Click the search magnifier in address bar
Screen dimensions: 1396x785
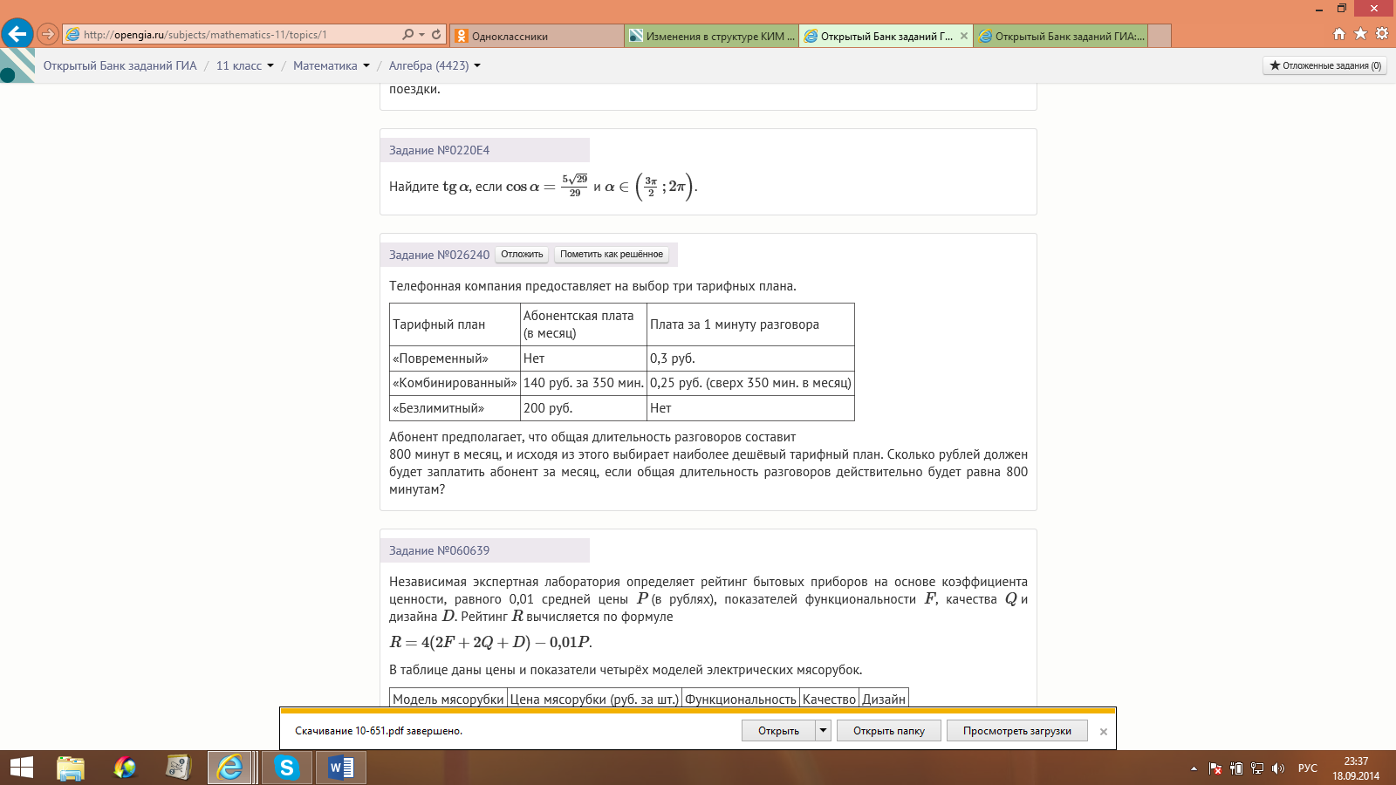[407, 35]
